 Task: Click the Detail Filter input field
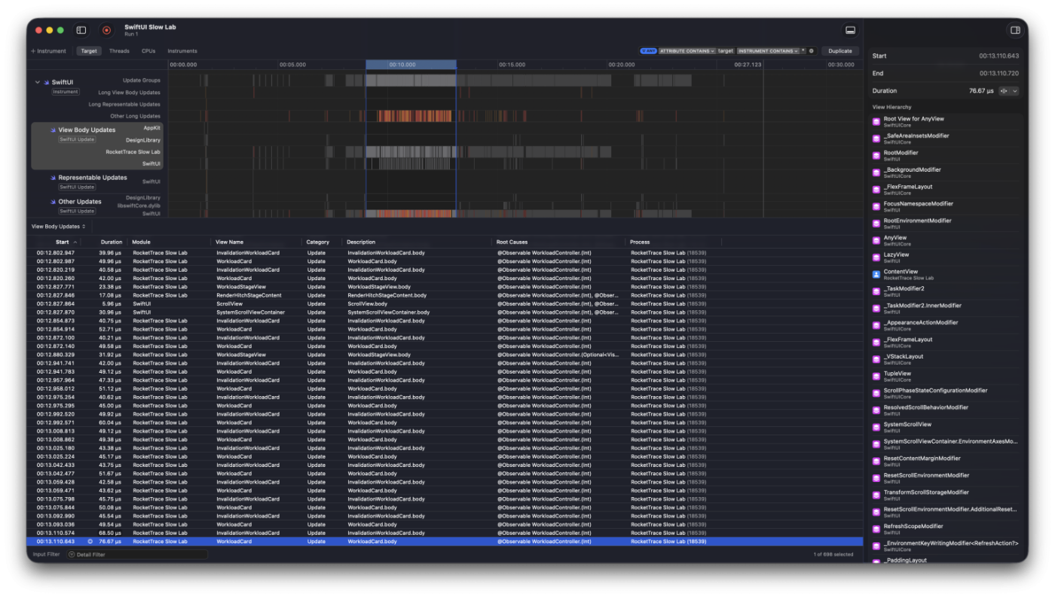[x=136, y=555]
